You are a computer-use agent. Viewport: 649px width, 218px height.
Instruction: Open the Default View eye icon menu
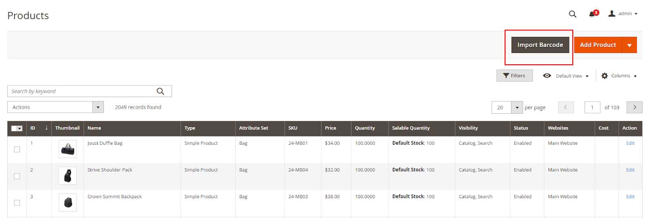coord(547,76)
